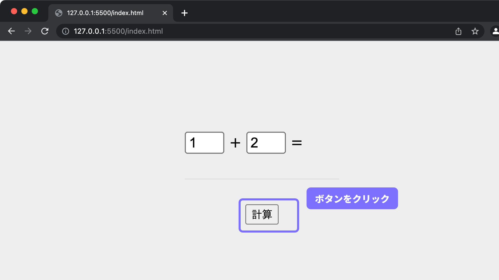
Task: Click the browser forward arrow
Action: (x=28, y=31)
